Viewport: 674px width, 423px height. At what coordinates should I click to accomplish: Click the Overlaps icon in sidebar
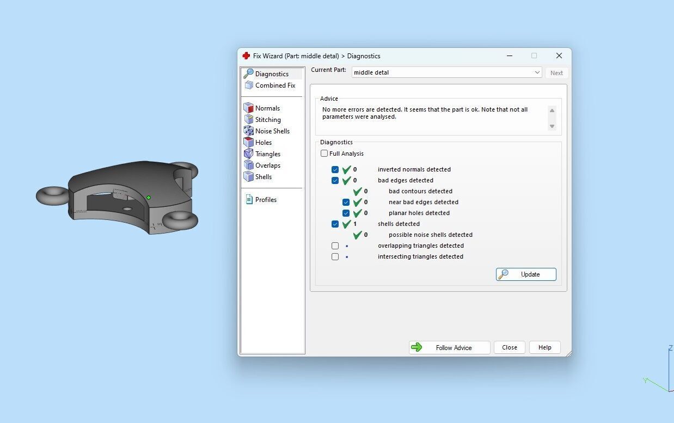point(248,165)
